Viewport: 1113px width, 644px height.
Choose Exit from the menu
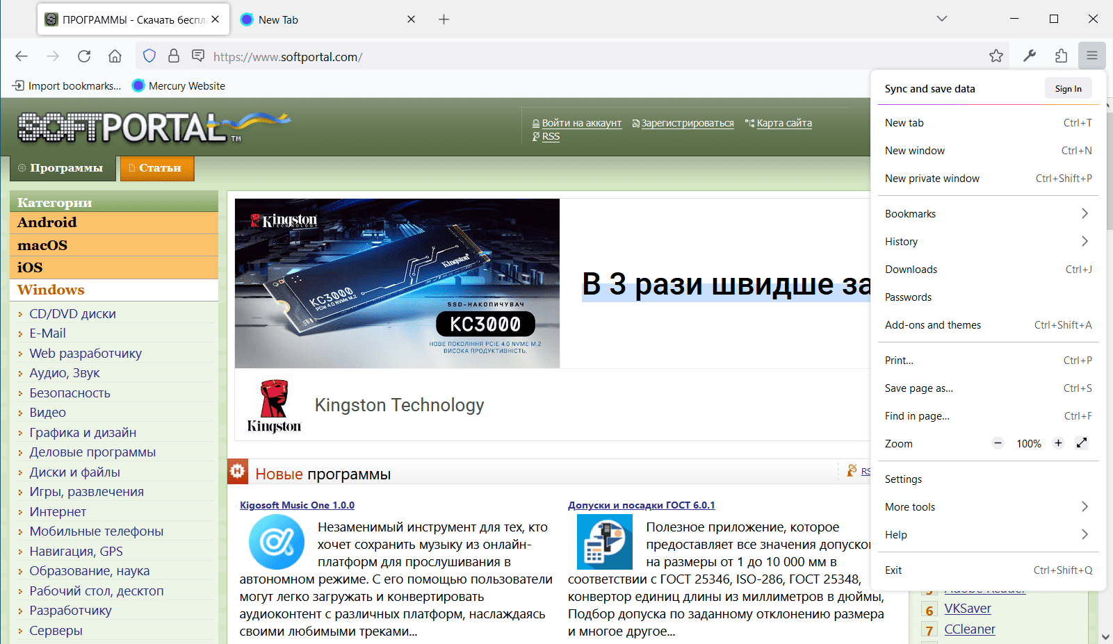pos(988,570)
